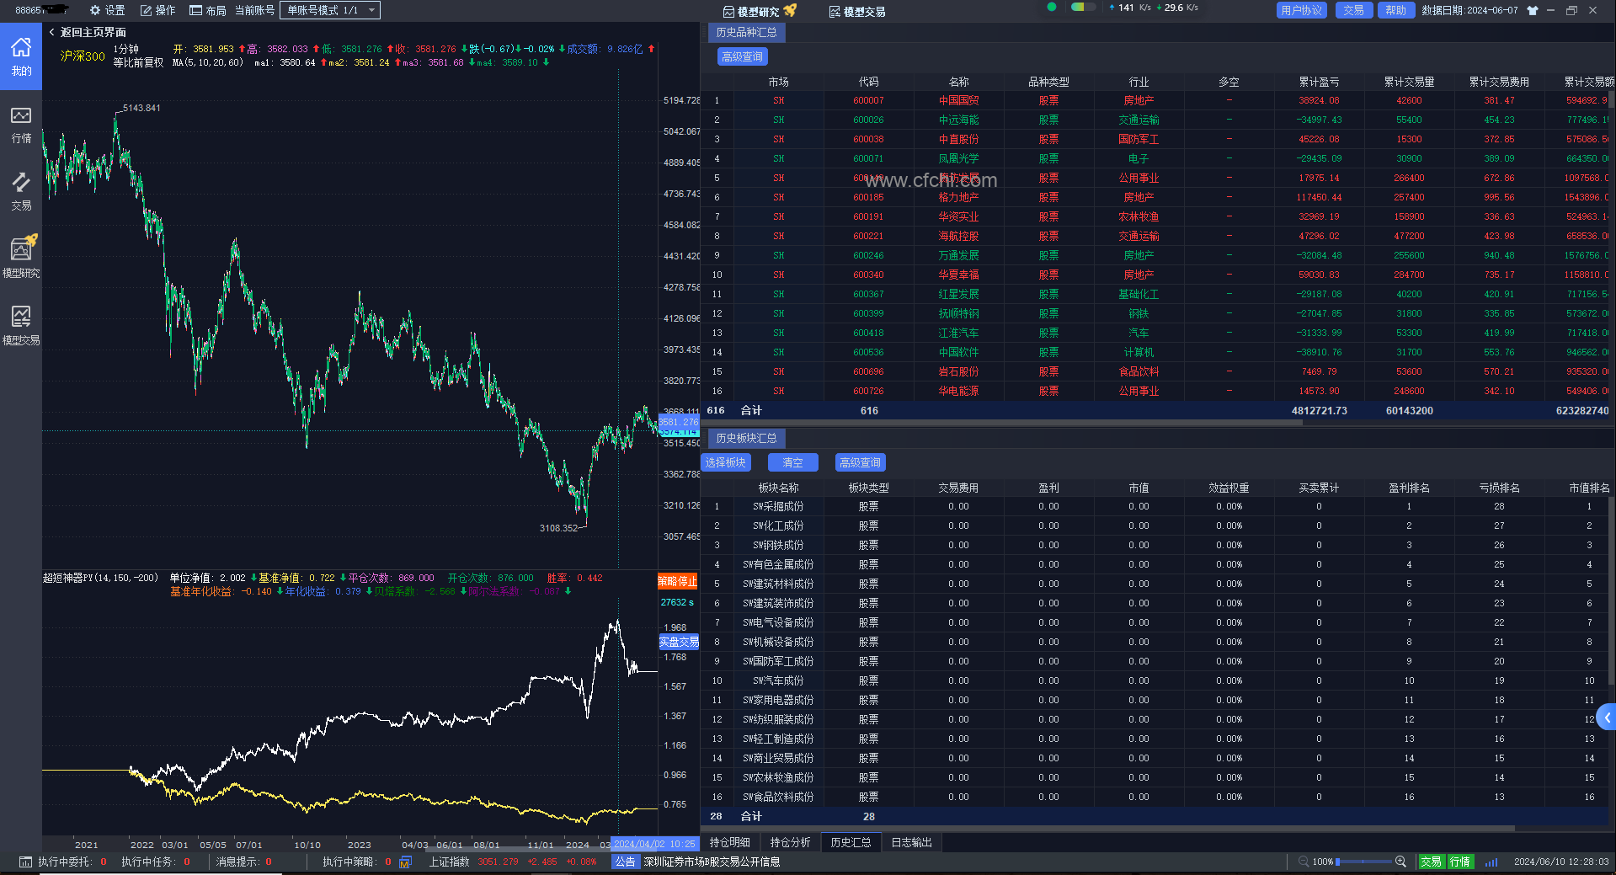Click the 选择板块 button
Screen dimensions: 1616x875
pyautogui.click(x=725, y=462)
